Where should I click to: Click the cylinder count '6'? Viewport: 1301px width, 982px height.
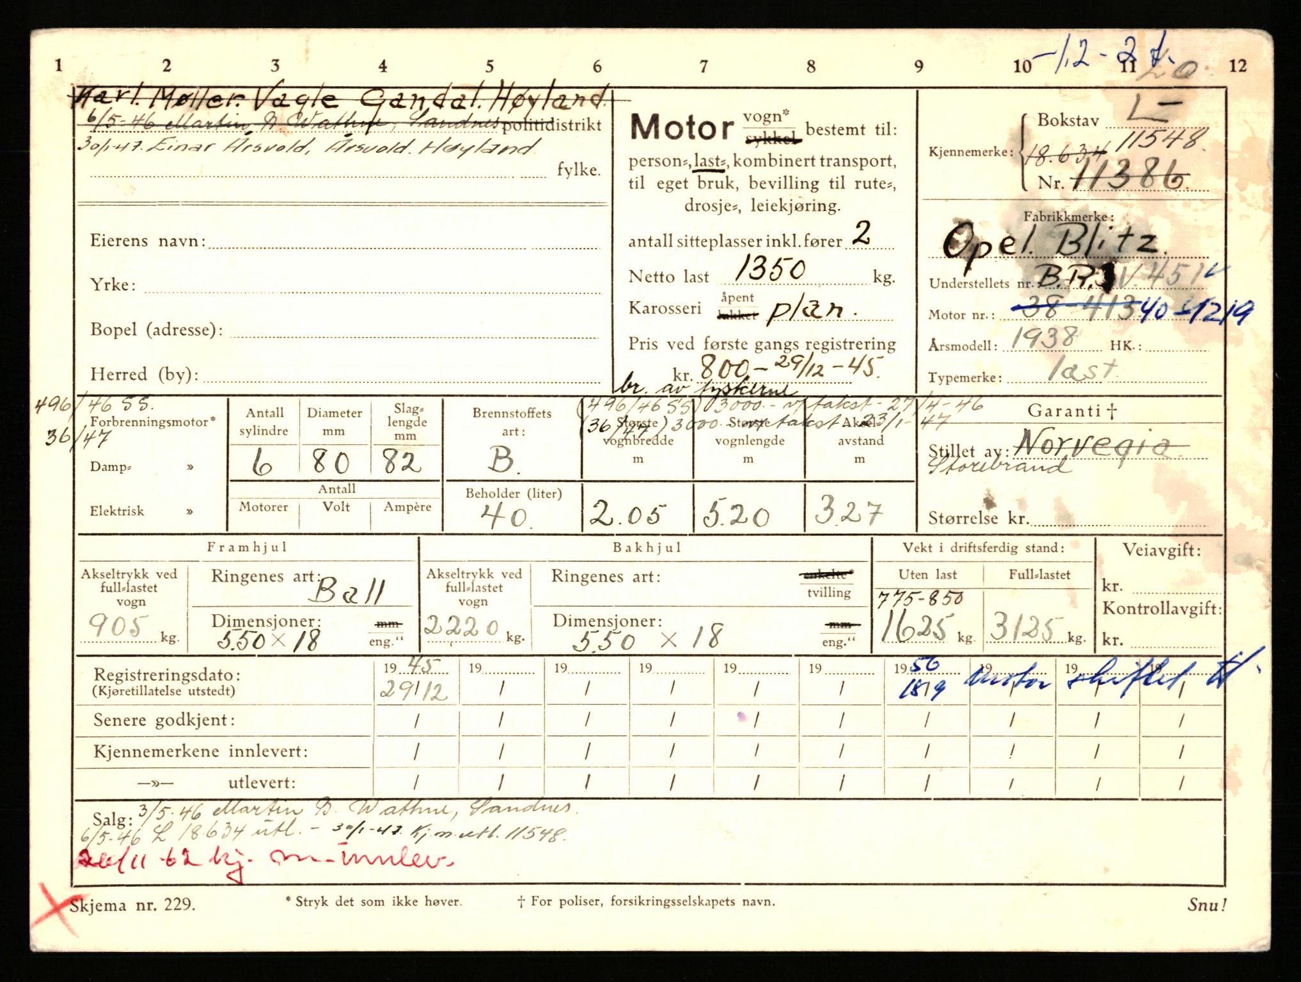(262, 463)
